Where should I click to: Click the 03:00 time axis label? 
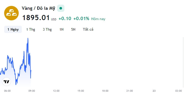click(x=179, y=91)
